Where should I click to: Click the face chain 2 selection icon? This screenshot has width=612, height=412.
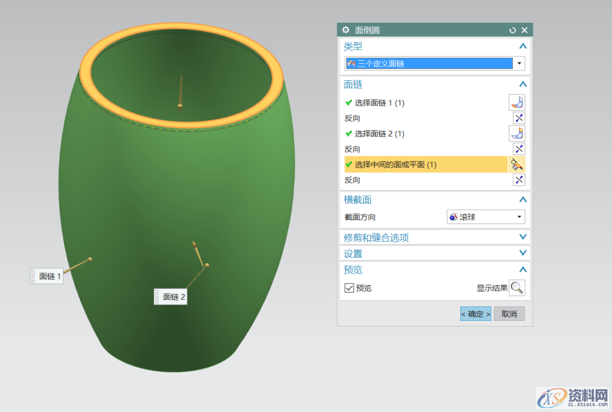point(517,134)
